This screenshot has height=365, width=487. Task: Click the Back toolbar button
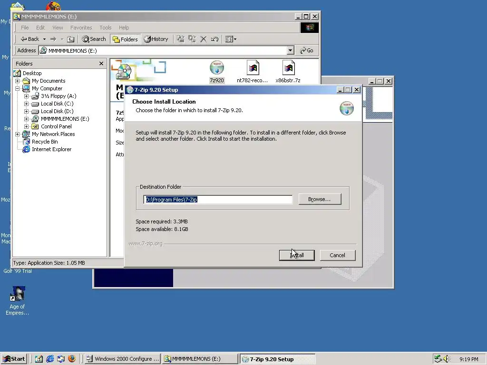pyautogui.click(x=30, y=39)
